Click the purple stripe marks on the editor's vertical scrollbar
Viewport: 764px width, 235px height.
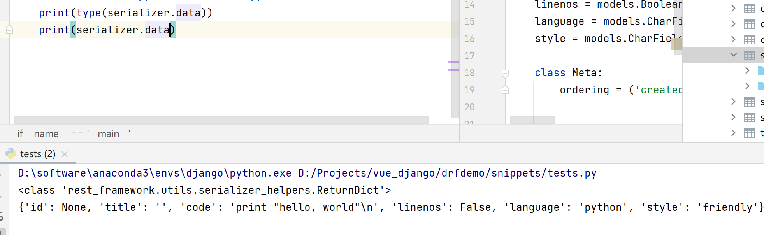tap(453, 66)
